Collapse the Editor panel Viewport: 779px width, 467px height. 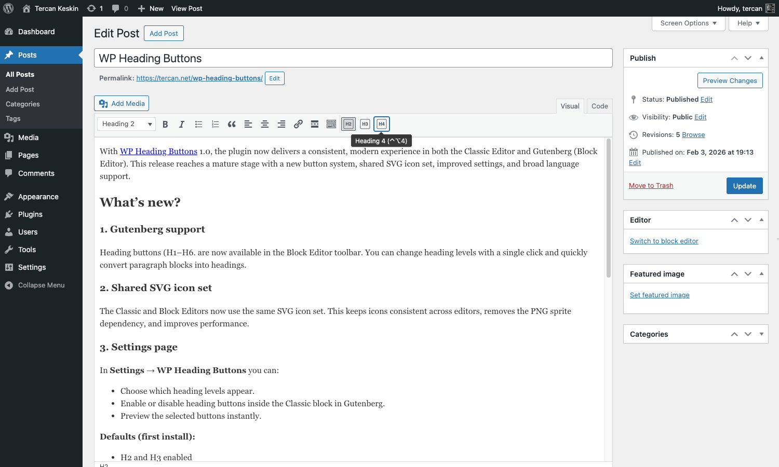[x=761, y=220]
